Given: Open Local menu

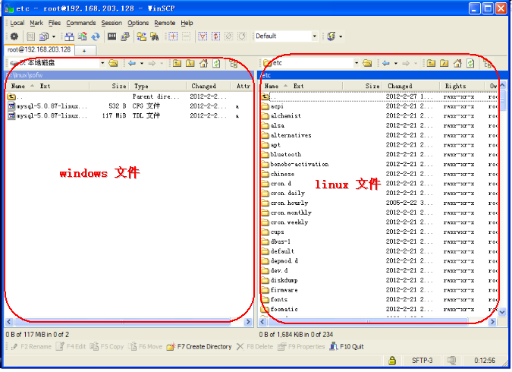Looking at the screenshot, I should point(17,23).
